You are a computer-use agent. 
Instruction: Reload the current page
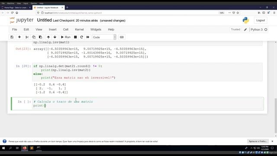(x=12, y=13)
